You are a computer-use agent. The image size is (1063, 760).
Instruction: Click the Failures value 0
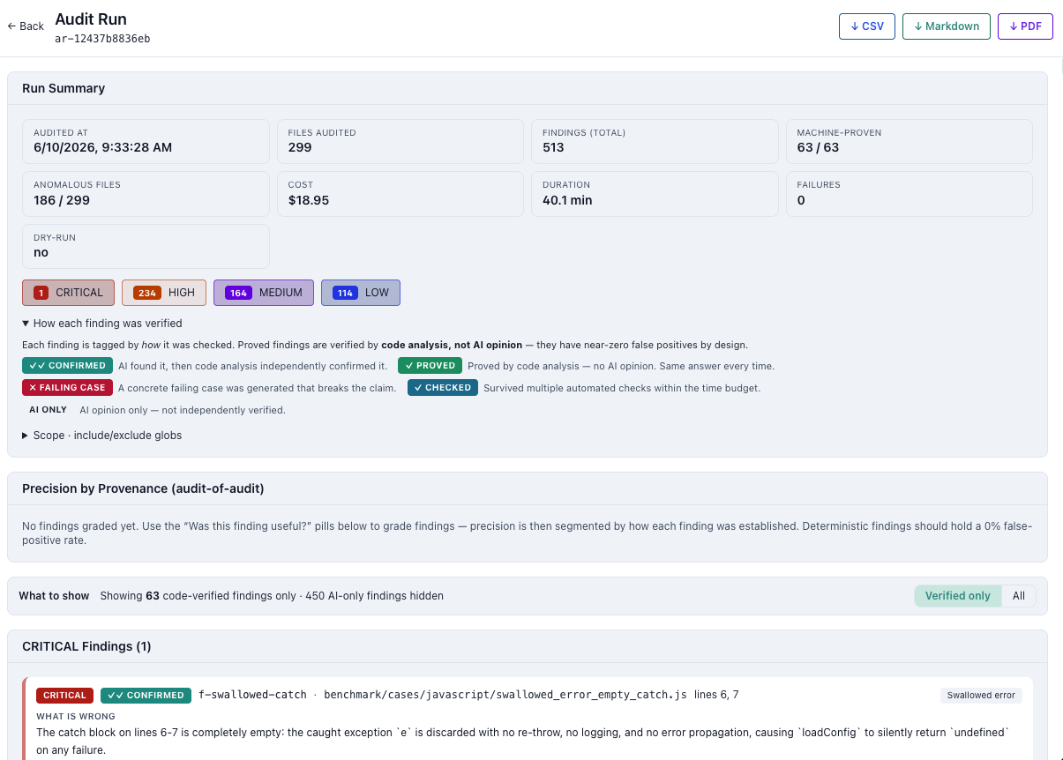(x=801, y=200)
